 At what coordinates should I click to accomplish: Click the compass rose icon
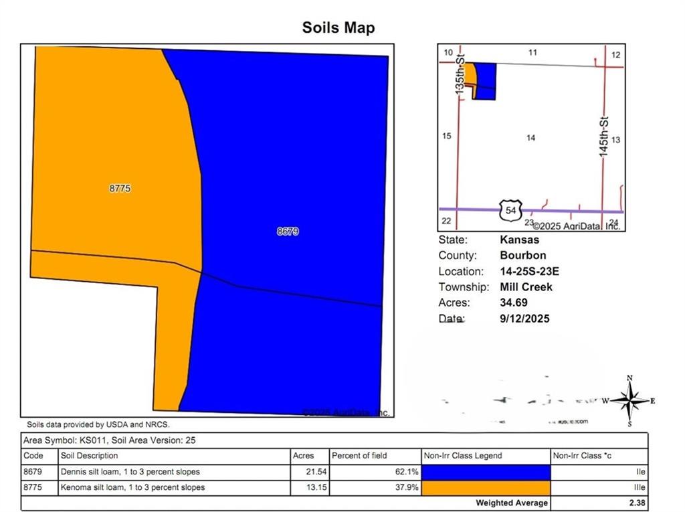coord(629,401)
